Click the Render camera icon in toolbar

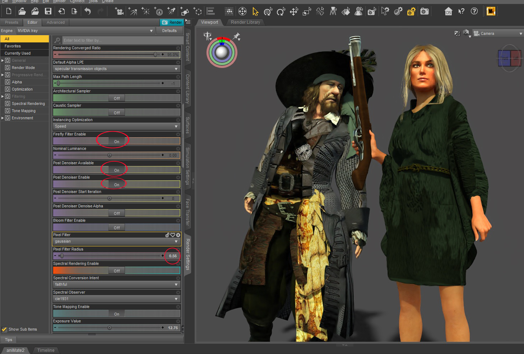coord(424,12)
